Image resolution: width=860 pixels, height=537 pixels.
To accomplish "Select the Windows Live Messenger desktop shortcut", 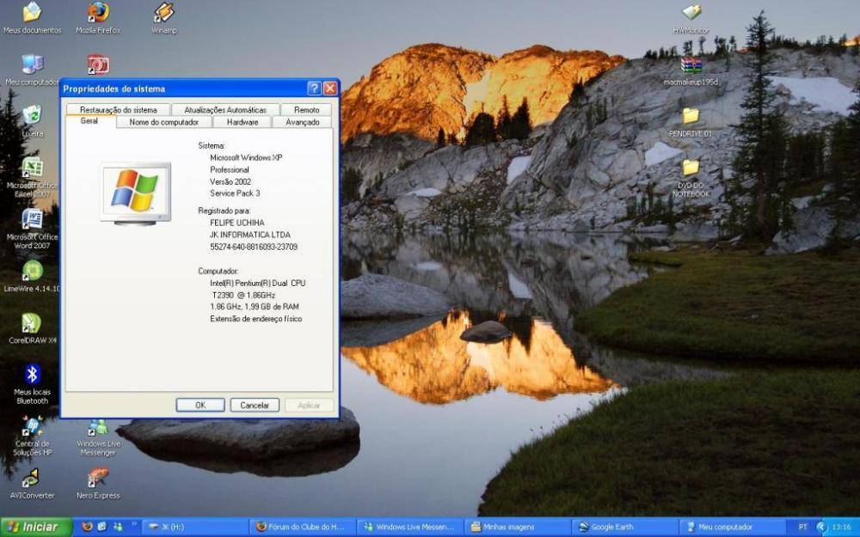I will point(98,436).
